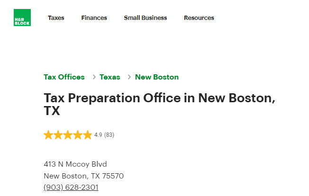Image resolution: width=309 pixels, height=196 pixels.
Task: Call phone number (903) 628-2301
Action: point(71,187)
